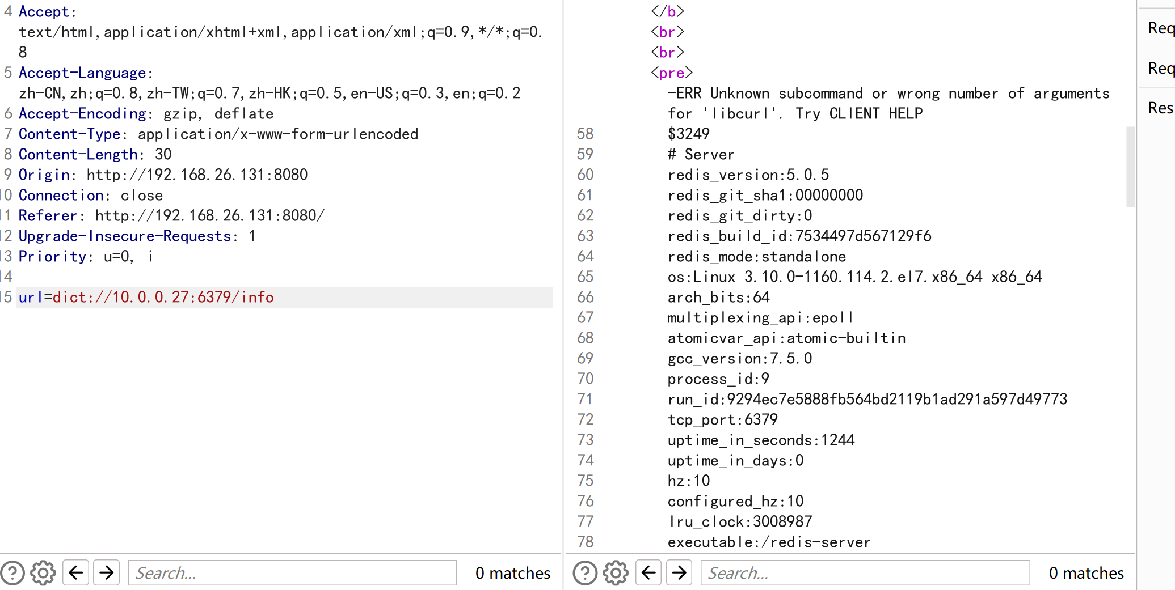The width and height of the screenshot is (1175, 590).
Task: Click the <pre> tag in the response
Action: 672,73
